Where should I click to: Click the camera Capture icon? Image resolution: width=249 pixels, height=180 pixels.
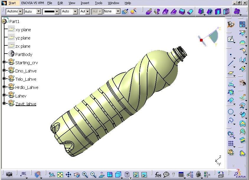[9, 174]
